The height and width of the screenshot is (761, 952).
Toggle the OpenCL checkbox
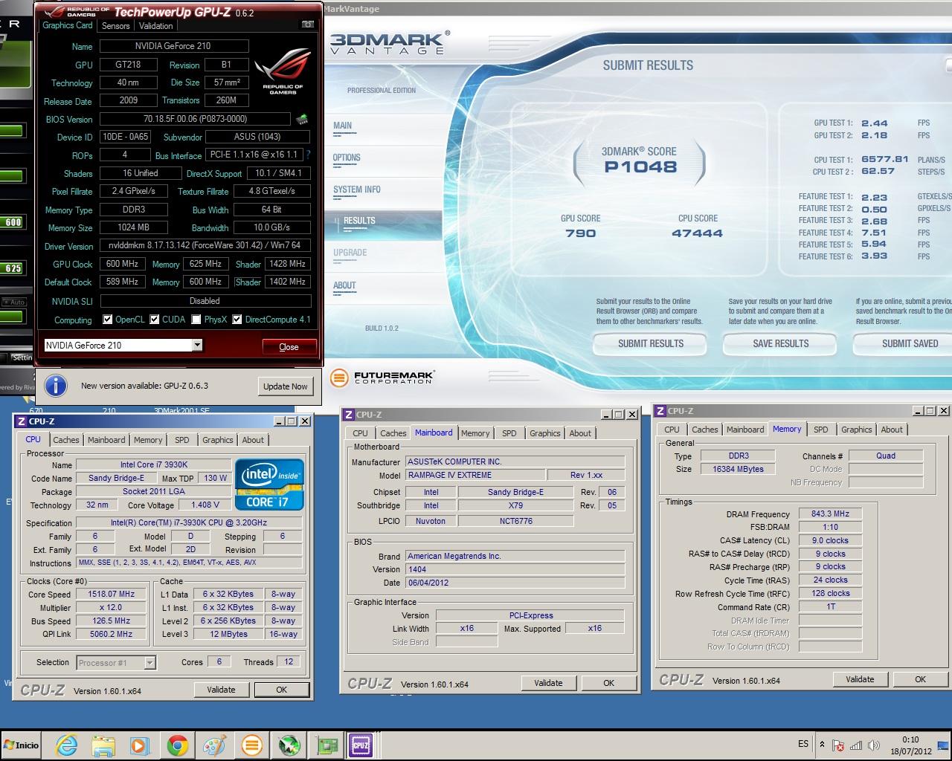(x=107, y=320)
